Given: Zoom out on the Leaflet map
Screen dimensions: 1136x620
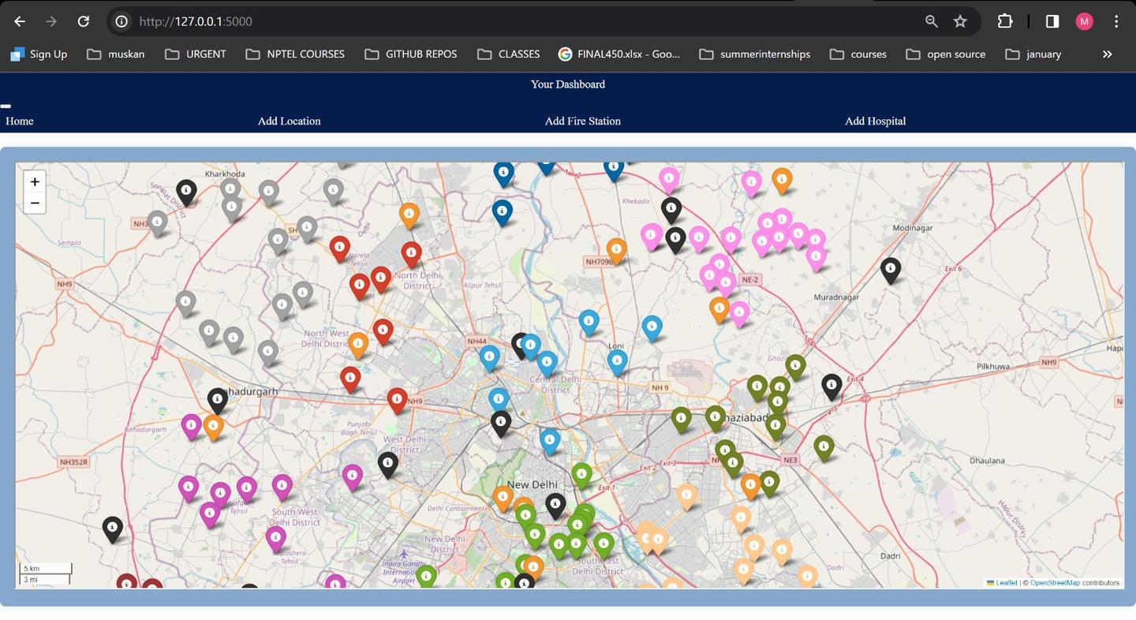Looking at the screenshot, I should coord(35,204).
